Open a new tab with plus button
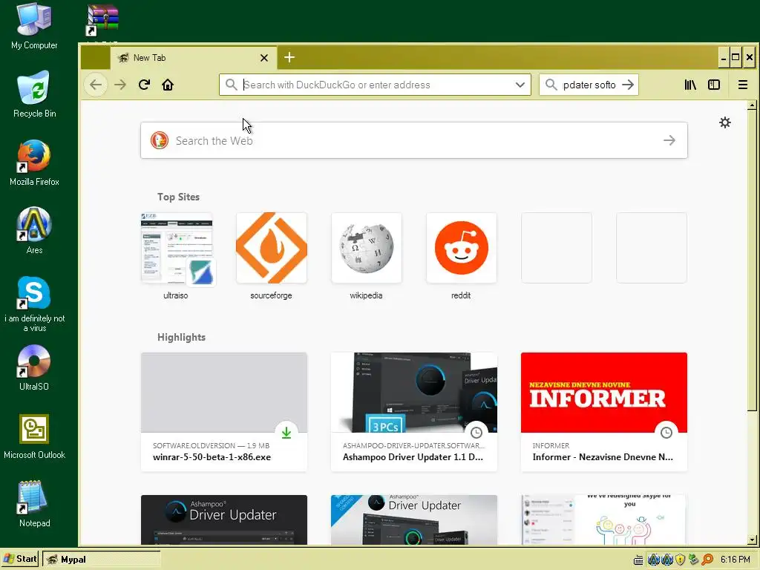 pos(289,57)
